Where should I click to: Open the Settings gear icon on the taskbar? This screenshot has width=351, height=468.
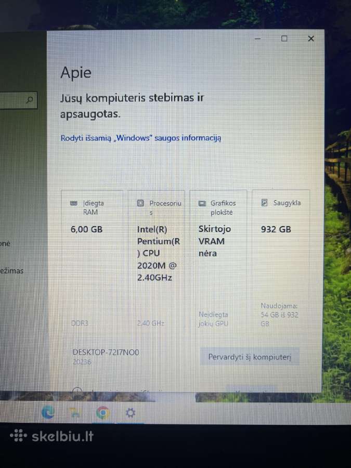tap(131, 413)
